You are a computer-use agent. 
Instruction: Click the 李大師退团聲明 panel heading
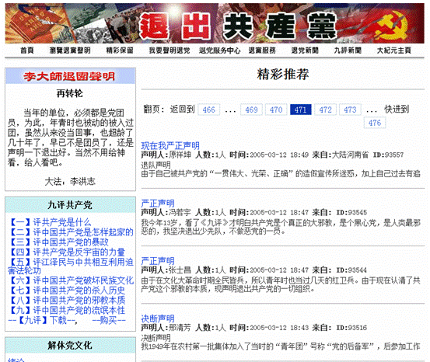coord(70,76)
